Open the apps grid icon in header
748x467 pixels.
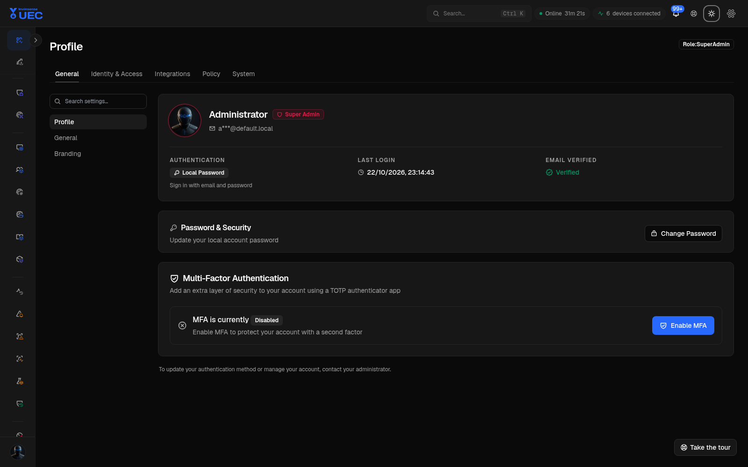click(731, 14)
